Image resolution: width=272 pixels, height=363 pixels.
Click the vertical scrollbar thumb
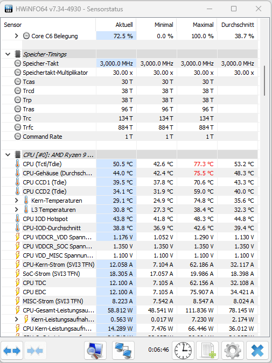[x=264, y=81]
